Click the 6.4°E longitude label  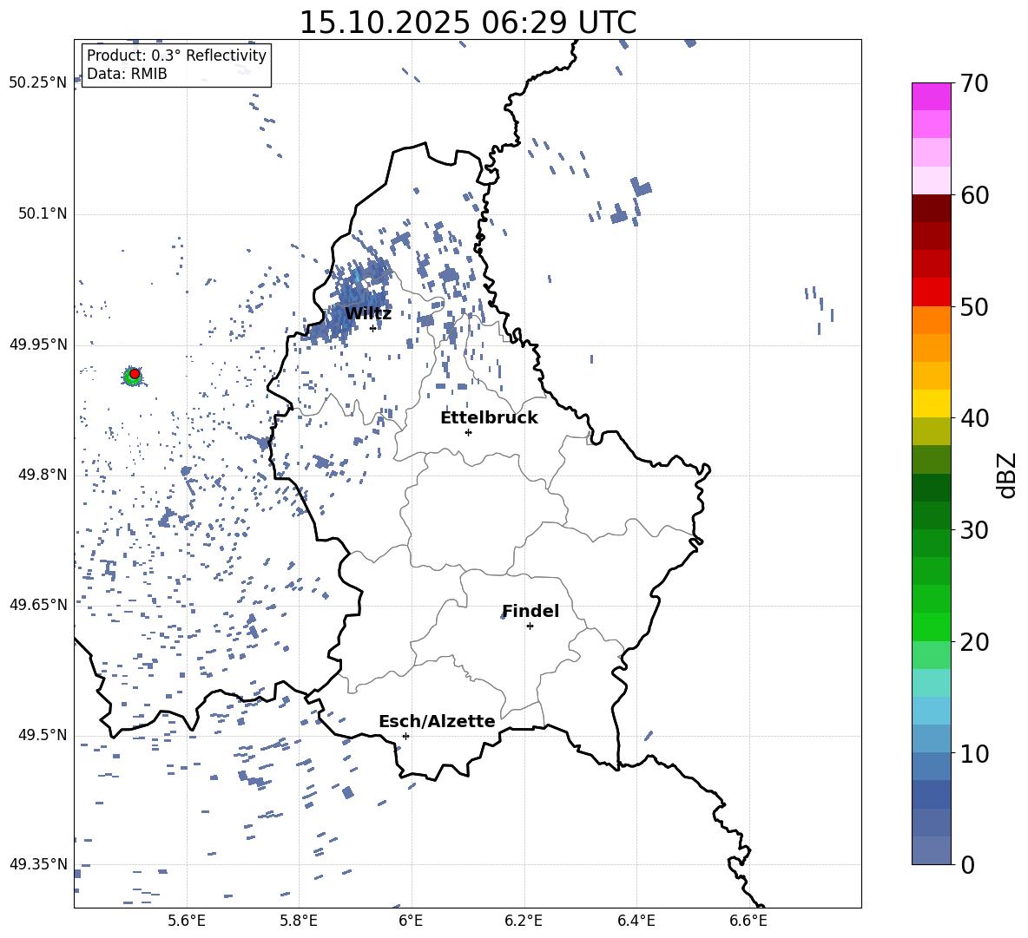(x=636, y=921)
